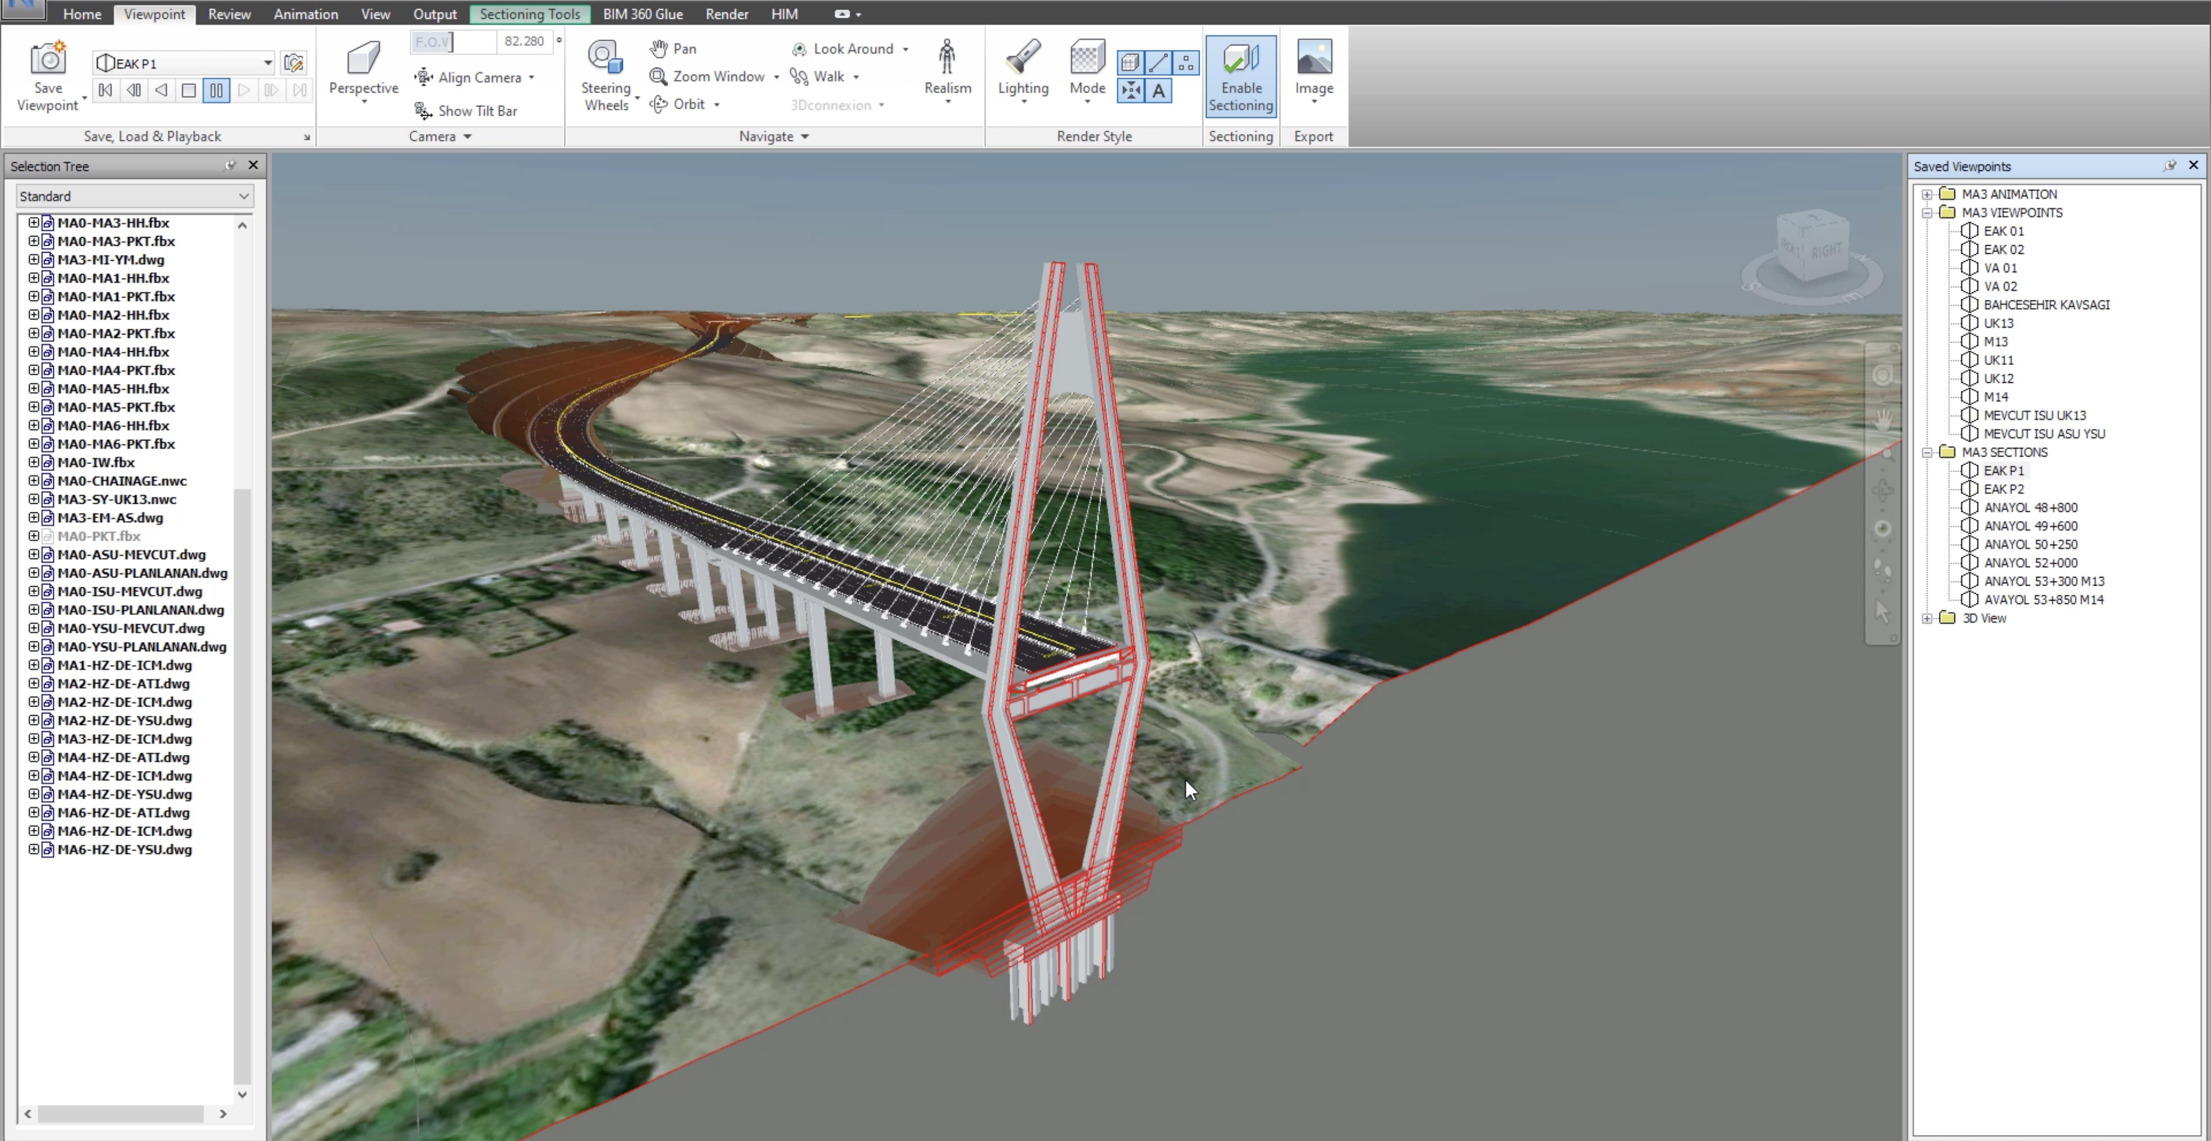This screenshot has width=2211, height=1141.
Task: Switch to the Sectioning Tools tab
Action: pos(530,14)
